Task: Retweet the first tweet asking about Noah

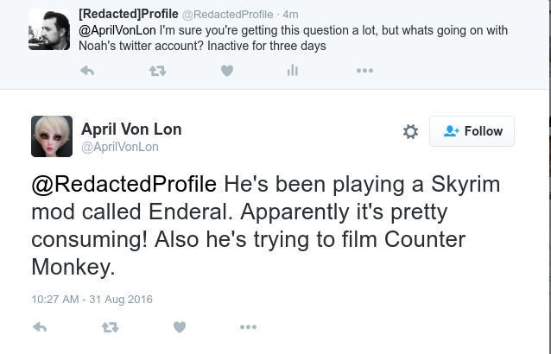Action: coord(157,71)
